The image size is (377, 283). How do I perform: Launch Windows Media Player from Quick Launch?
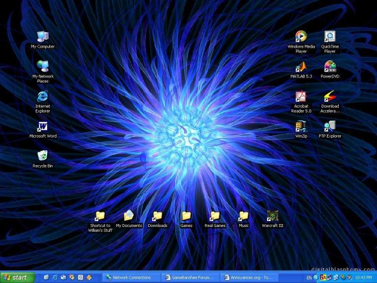coord(72,278)
